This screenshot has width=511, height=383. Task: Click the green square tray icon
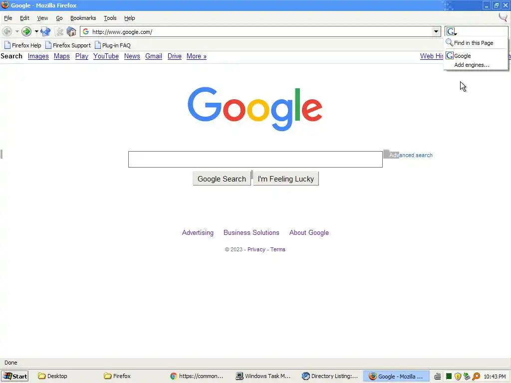pyautogui.click(x=449, y=377)
